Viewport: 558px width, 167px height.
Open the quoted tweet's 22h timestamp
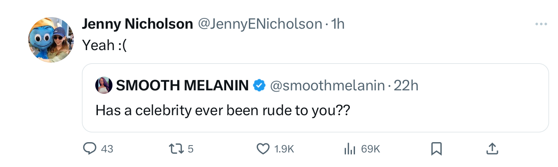(406, 86)
